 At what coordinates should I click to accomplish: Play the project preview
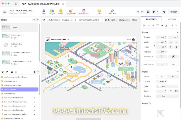pos(154,12)
